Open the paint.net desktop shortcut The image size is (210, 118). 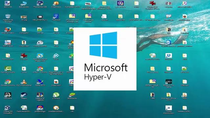pos(8,4)
